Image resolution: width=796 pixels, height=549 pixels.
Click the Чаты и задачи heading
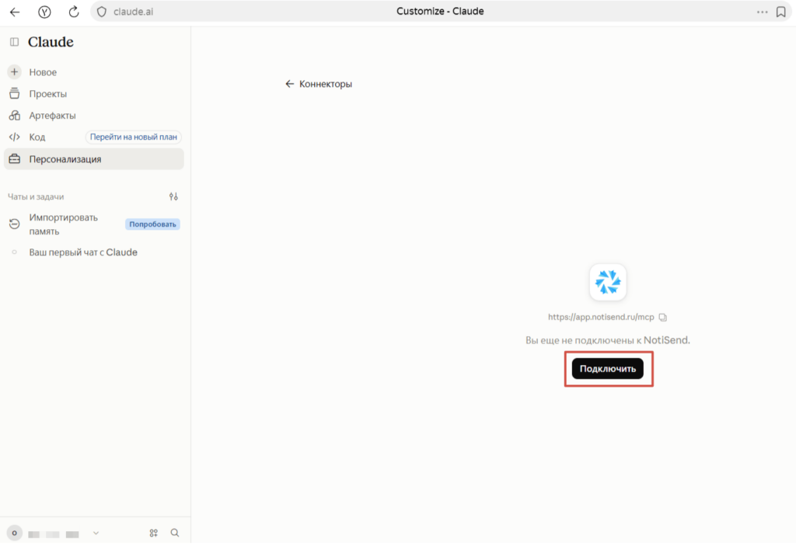click(x=36, y=196)
